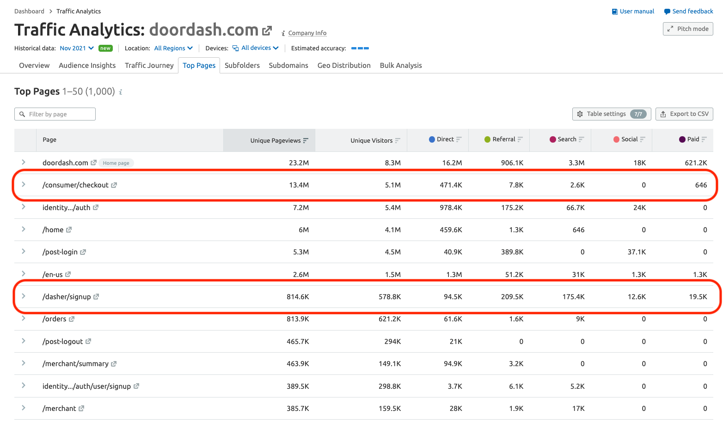Open the User manual link
Screen dimensions: 723x422
[633, 12]
